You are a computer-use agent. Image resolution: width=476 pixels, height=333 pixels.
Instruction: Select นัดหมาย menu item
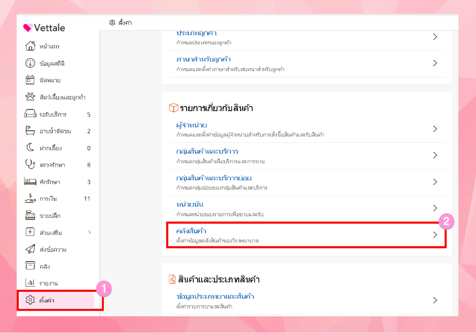pyautogui.click(x=57, y=80)
